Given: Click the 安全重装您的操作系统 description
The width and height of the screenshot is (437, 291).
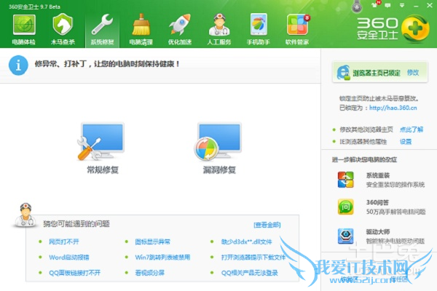Looking at the screenshot, I should [x=395, y=185].
